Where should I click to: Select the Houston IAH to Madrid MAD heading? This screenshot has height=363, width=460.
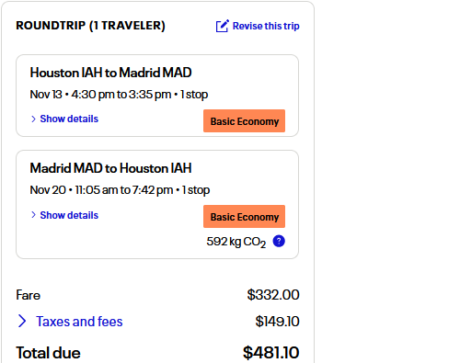coord(110,73)
